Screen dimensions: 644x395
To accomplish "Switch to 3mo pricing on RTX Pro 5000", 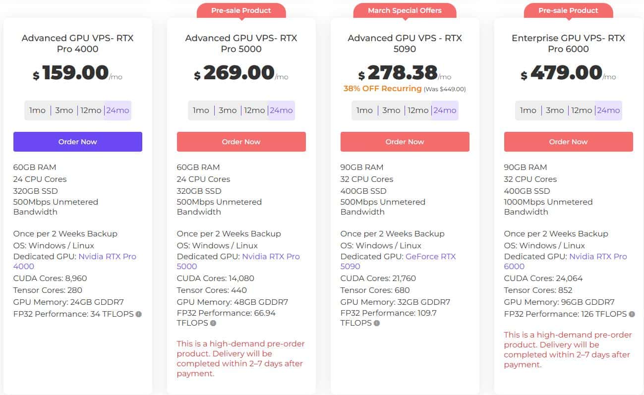I will (x=228, y=110).
